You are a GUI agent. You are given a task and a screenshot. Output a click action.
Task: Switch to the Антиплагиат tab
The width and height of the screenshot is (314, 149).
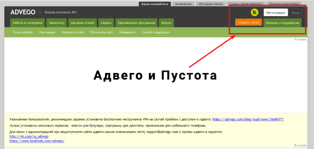click(x=183, y=4)
